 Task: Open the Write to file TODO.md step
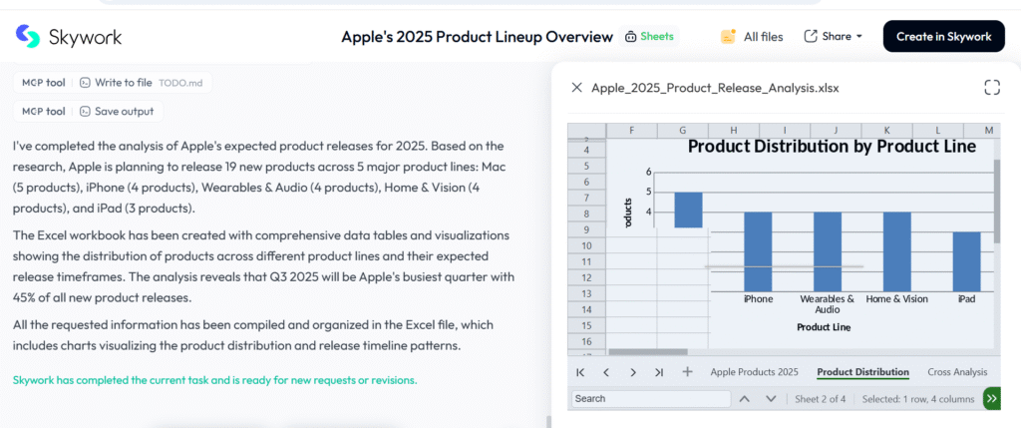click(x=145, y=83)
